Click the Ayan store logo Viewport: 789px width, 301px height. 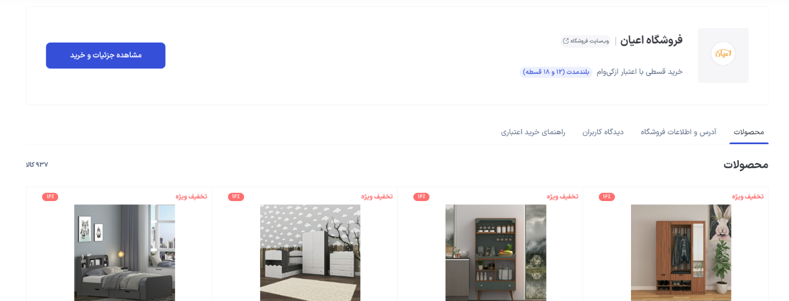[723, 54]
